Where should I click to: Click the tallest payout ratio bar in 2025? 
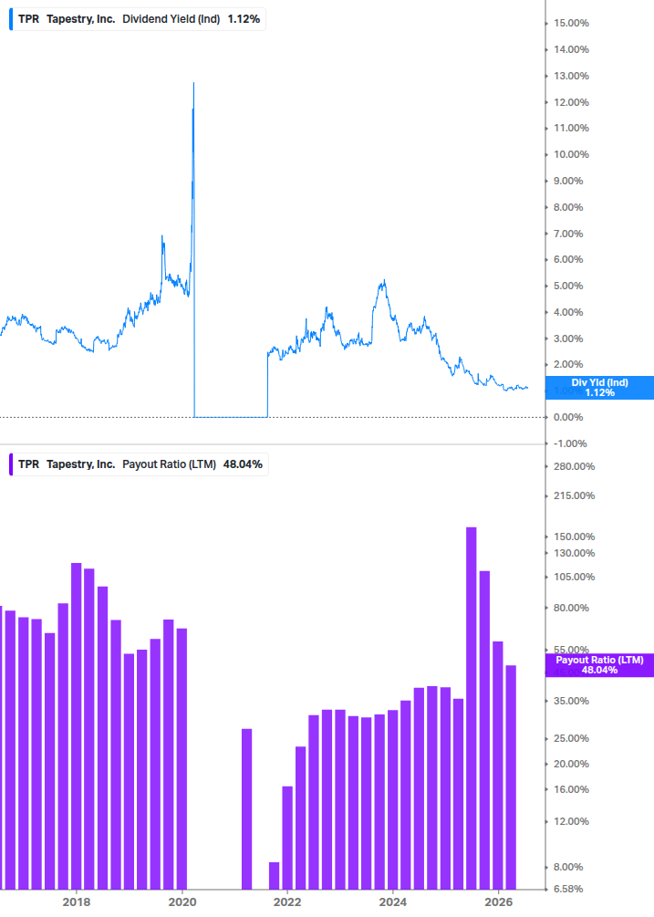click(471, 708)
